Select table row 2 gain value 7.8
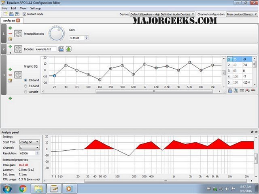 tap(247, 65)
